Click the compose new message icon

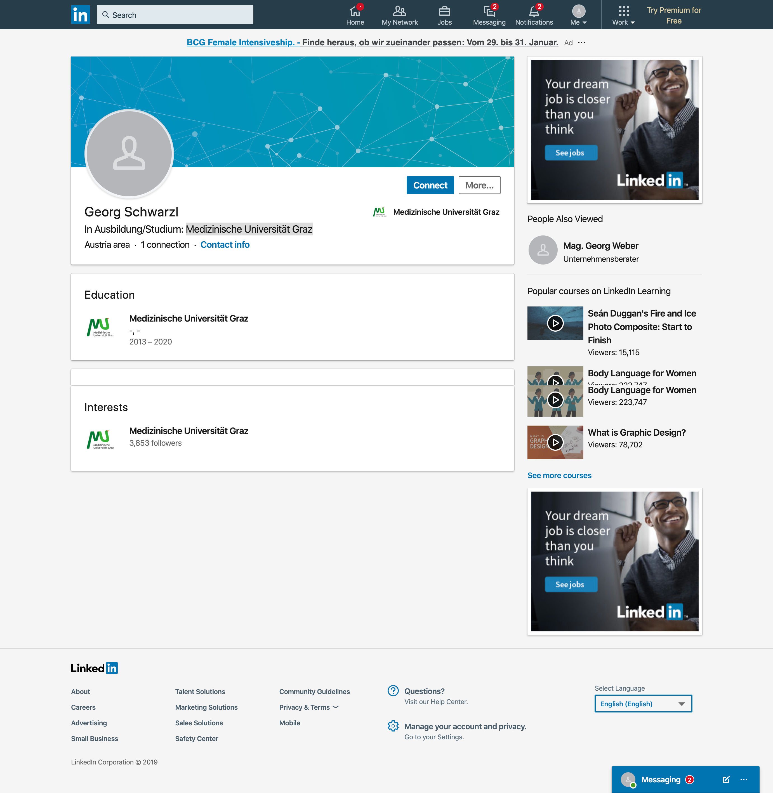(726, 780)
